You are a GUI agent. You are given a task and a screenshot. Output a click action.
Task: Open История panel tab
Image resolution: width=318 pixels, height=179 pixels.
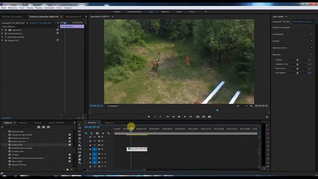point(38,123)
